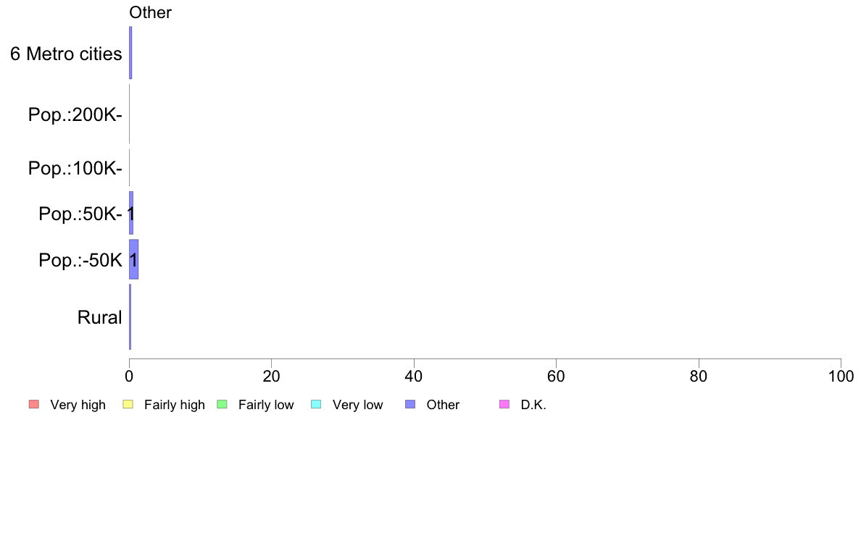Select the Rural bar
This screenshot has width=861, height=533.
click(130, 316)
